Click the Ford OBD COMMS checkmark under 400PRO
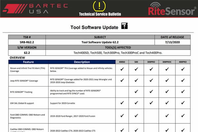Viewport: 198px width, 132px height. point(183,115)
